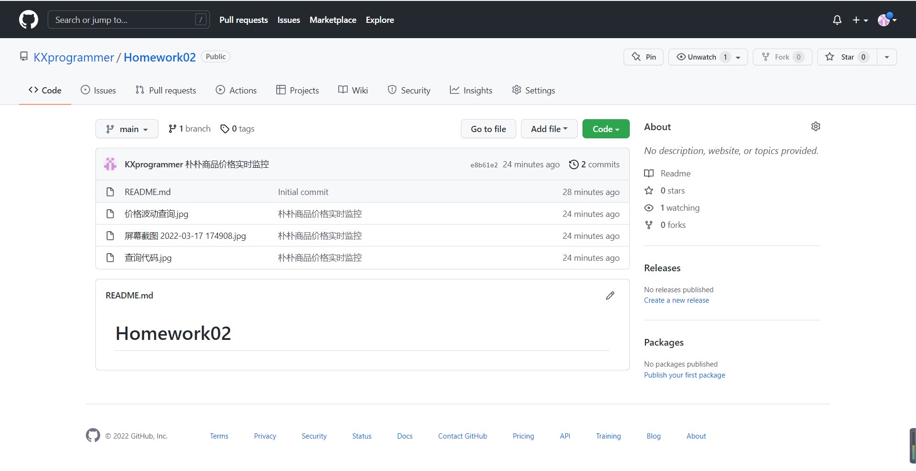Fork the Homework02 repository
Screen dimensions: 916x471
pyautogui.click(x=782, y=57)
